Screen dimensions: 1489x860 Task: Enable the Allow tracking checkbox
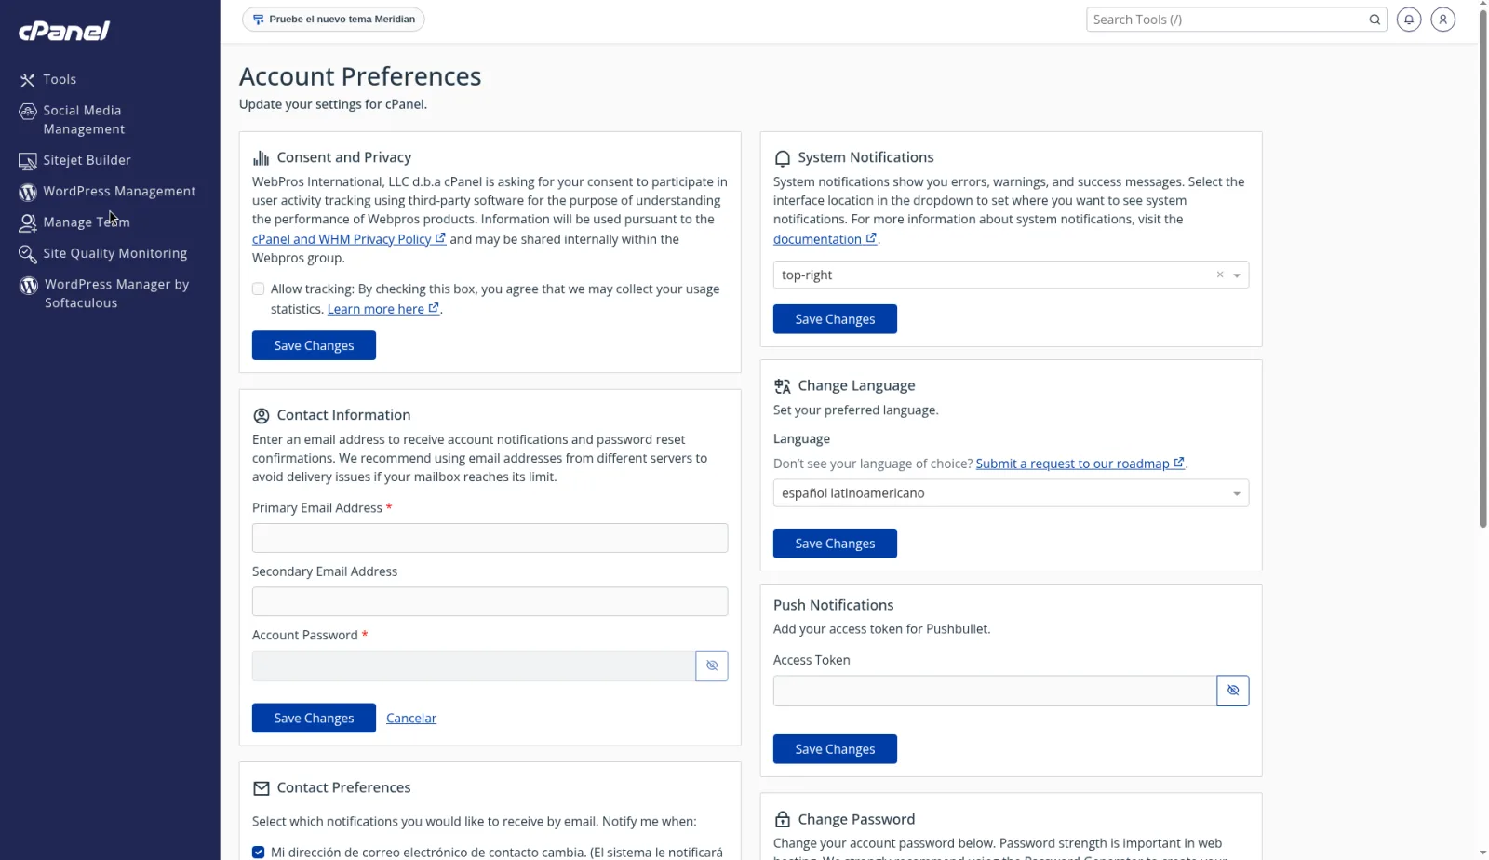[x=259, y=289]
